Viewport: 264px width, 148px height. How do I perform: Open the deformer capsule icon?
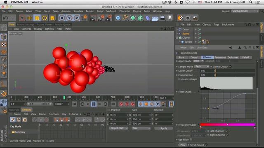point(148,18)
